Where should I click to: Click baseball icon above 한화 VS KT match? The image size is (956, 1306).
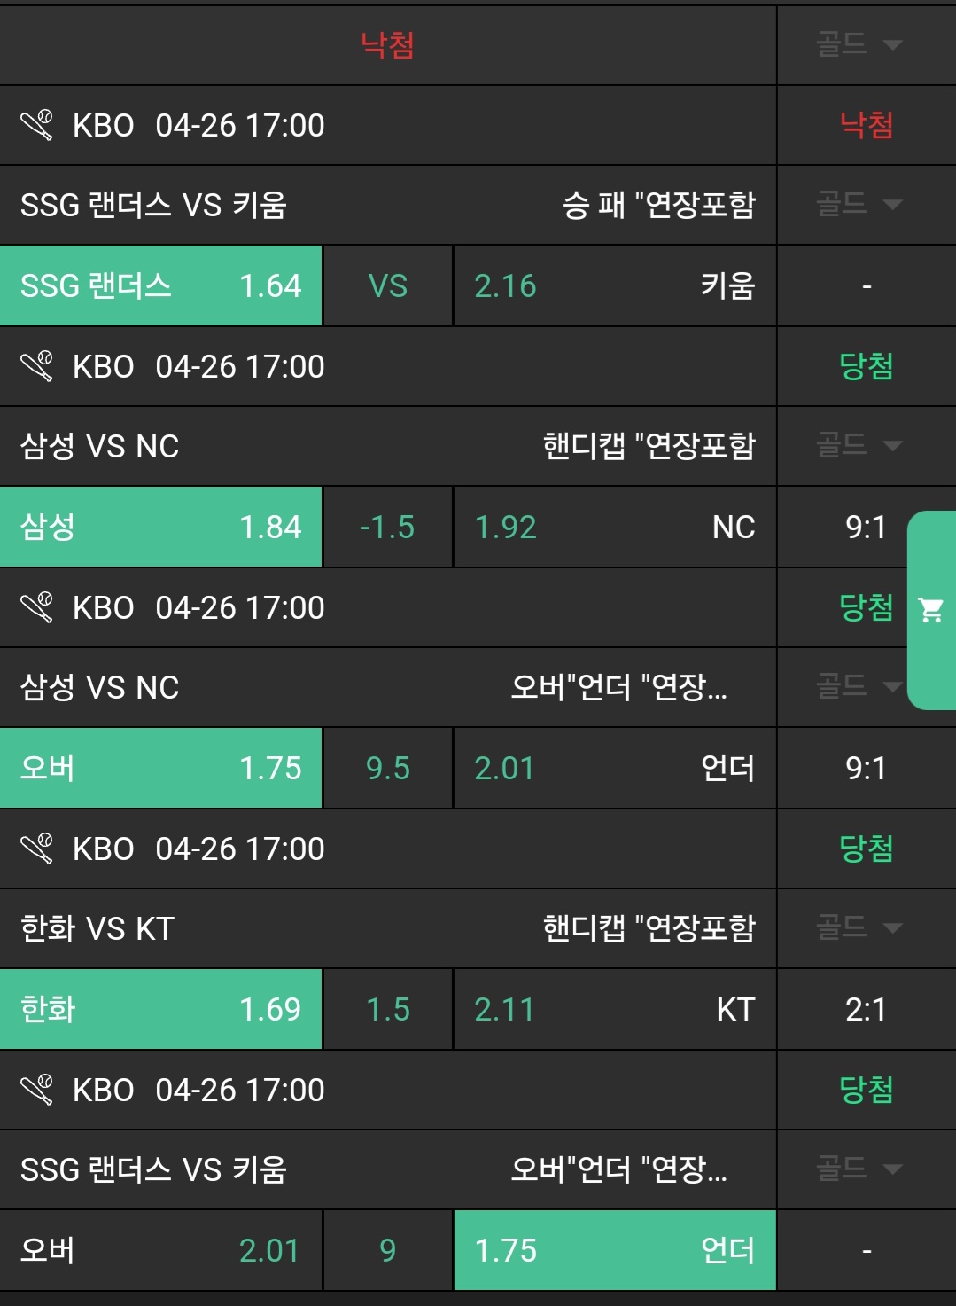tap(37, 849)
